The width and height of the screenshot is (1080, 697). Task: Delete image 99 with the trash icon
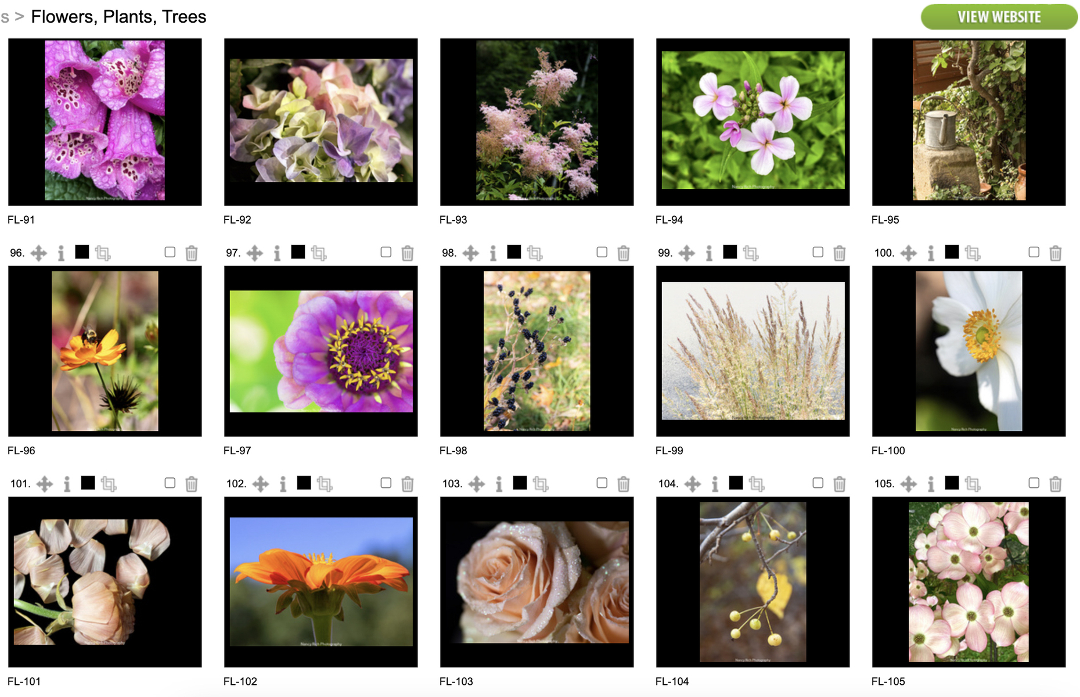(839, 253)
